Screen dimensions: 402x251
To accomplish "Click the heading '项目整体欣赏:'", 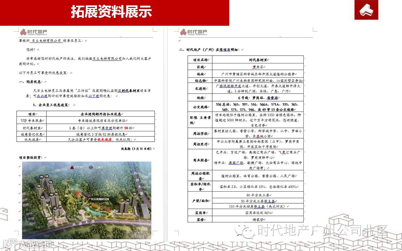I will [x=31, y=157].
